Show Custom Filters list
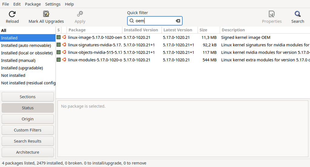This screenshot has width=310, height=167. 28,130
